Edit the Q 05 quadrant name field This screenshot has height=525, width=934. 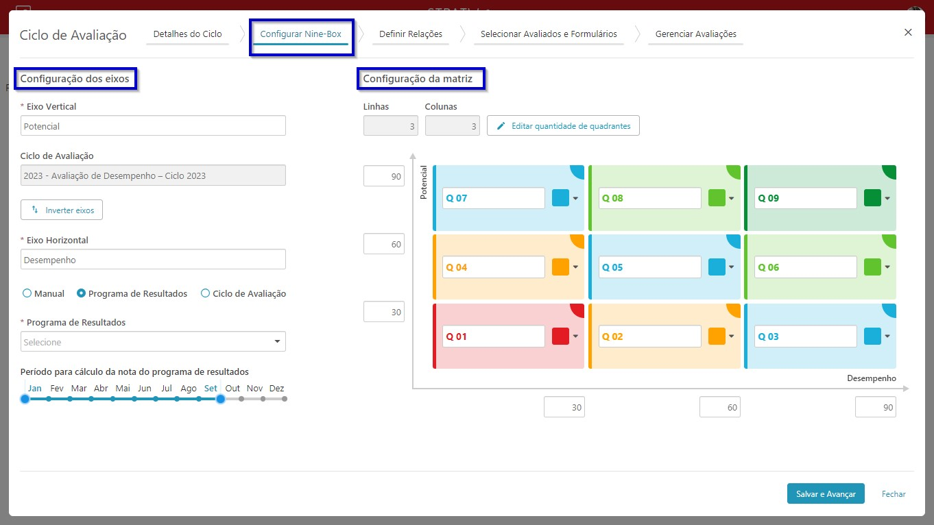[650, 267]
